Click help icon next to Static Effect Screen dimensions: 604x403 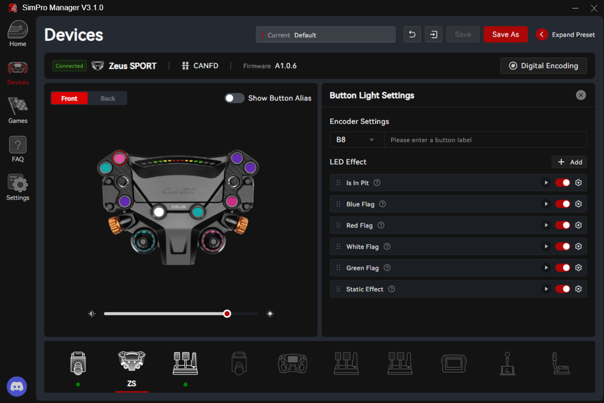click(392, 289)
